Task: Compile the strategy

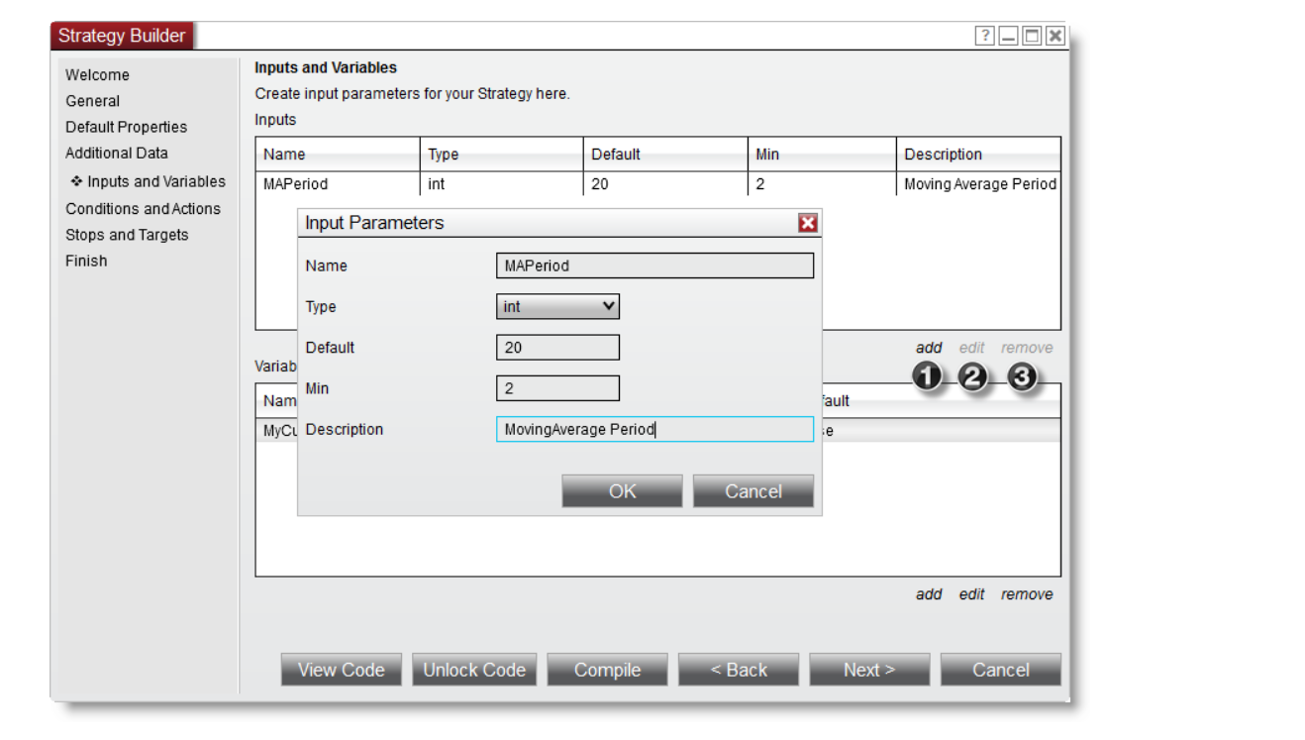Action: 607,670
